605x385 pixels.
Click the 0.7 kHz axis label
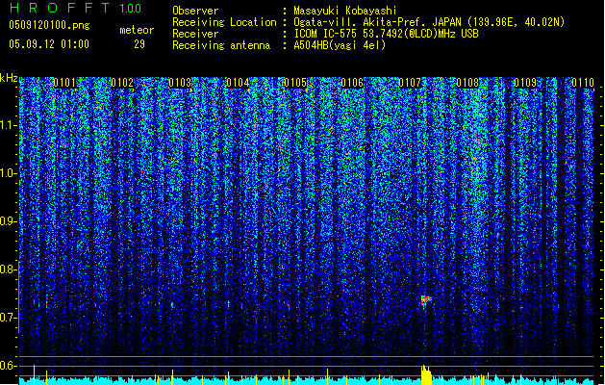9,318
